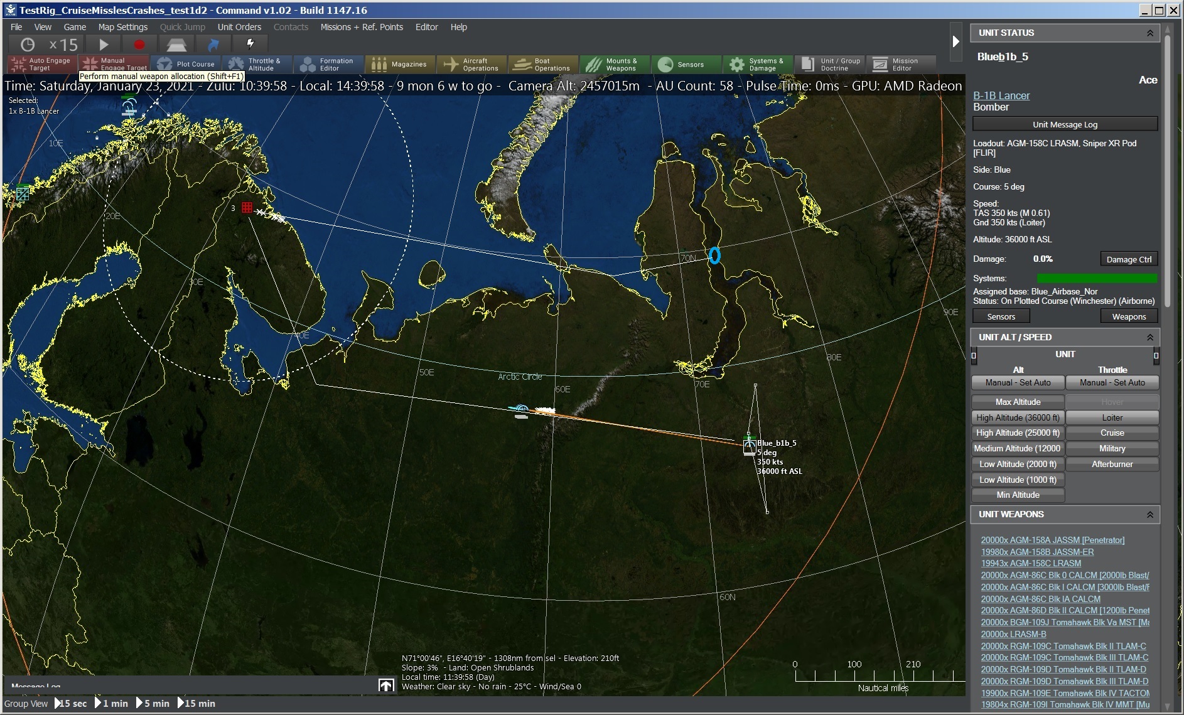The image size is (1184, 715).
Task: Click the map layers trapezoid icon
Action: point(176,45)
